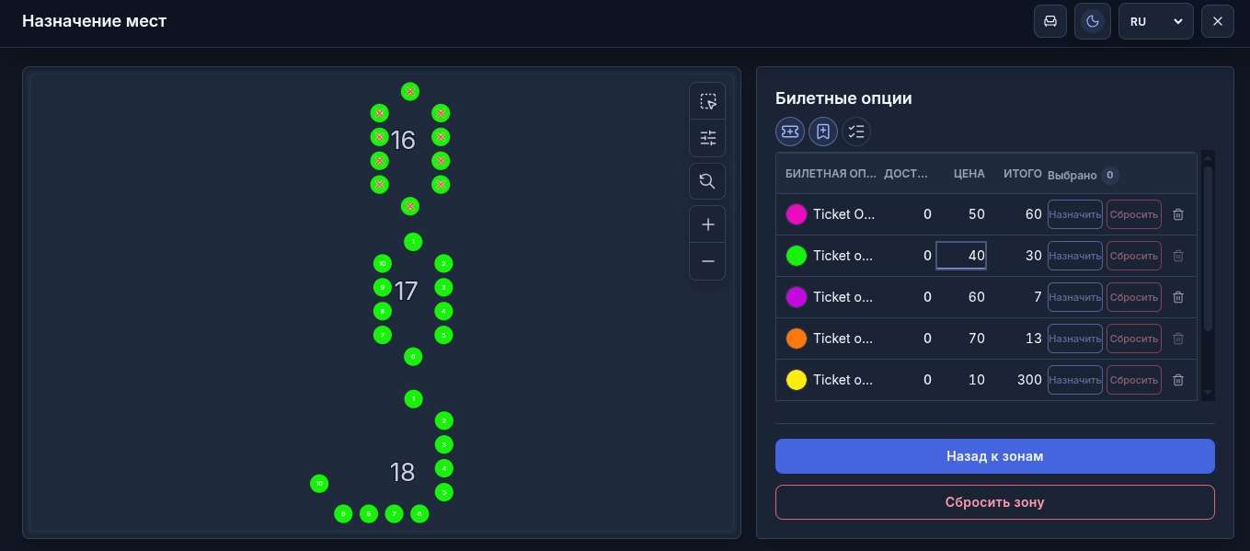The width and height of the screenshot is (1250, 551).
Task: Zoom in on the seat map
Action: pos(707,224)
